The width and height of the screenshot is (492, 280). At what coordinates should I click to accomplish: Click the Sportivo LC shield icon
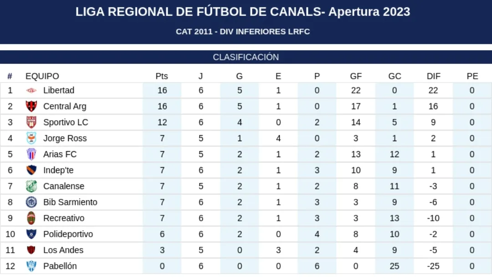31,122
